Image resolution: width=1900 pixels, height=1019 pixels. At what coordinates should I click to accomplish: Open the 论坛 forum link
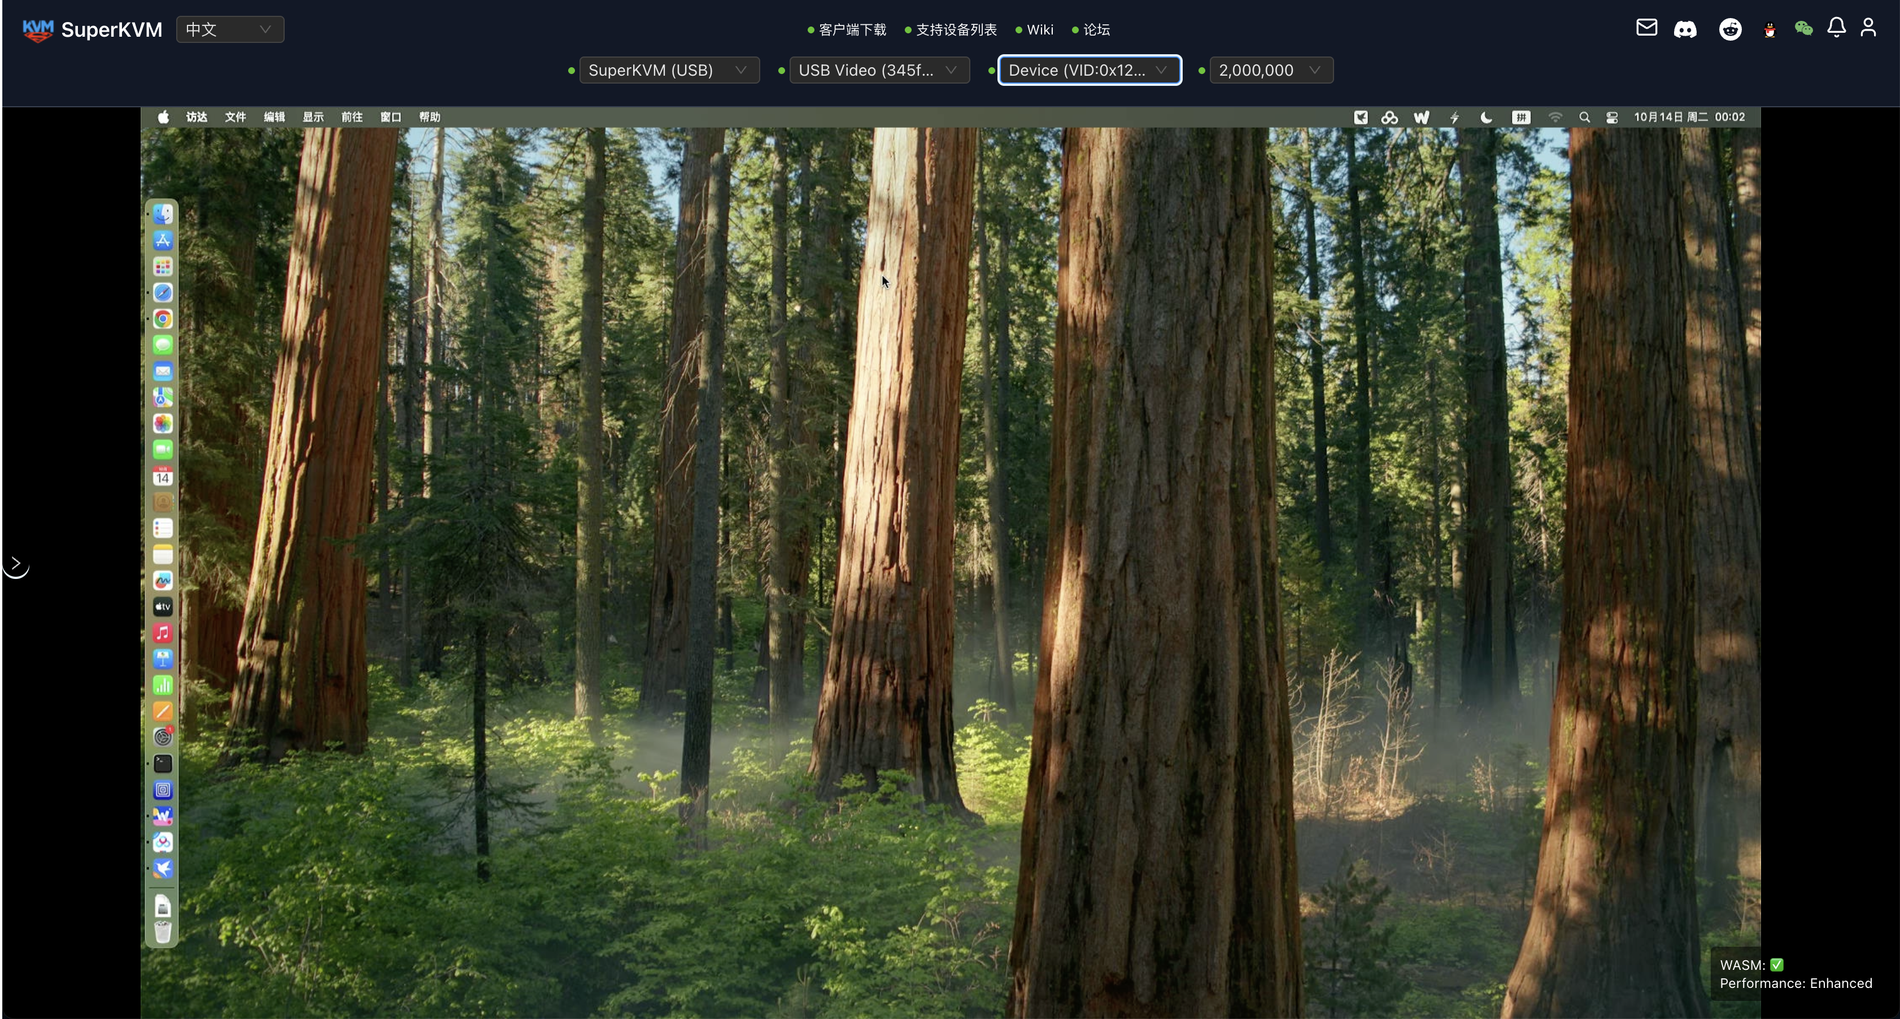click(x=1096, y=29)
